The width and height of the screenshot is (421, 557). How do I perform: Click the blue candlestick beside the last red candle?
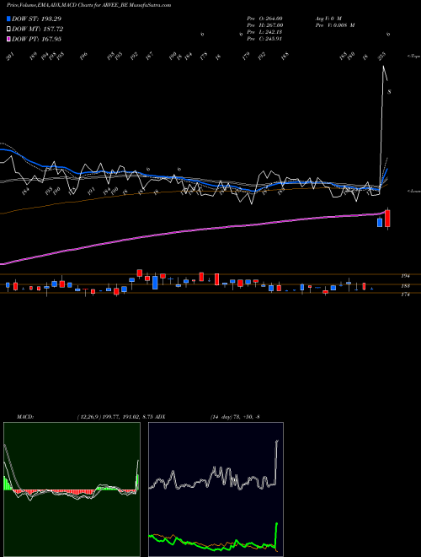tap(380, 222)
